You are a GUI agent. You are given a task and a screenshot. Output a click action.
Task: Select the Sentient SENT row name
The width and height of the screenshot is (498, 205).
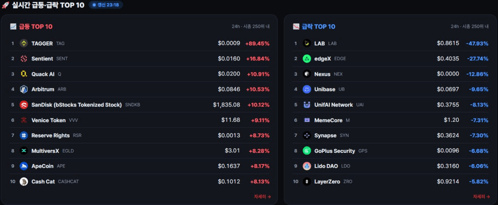click(x=49, y=59)
